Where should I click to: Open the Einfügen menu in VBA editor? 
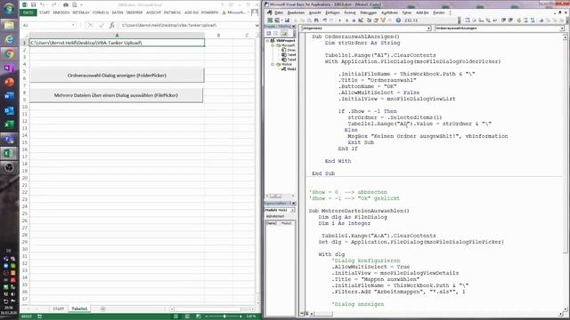point(332,12)
